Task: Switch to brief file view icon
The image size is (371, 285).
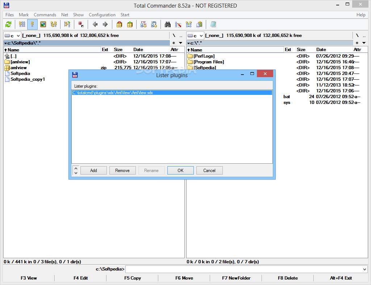Action: pyautogui.click(x=22, y=24)
